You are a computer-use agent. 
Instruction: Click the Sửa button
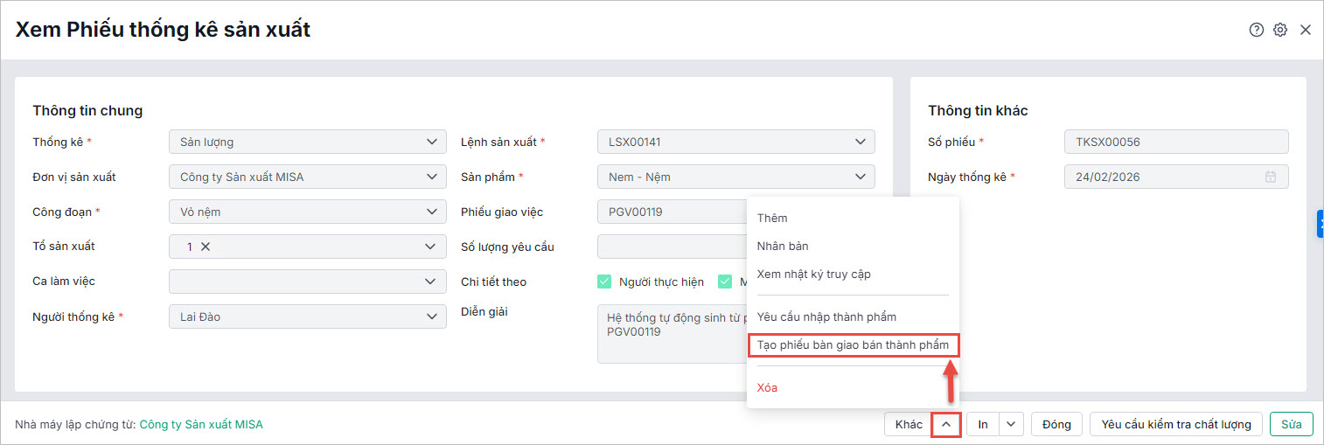pos(1291,424)
